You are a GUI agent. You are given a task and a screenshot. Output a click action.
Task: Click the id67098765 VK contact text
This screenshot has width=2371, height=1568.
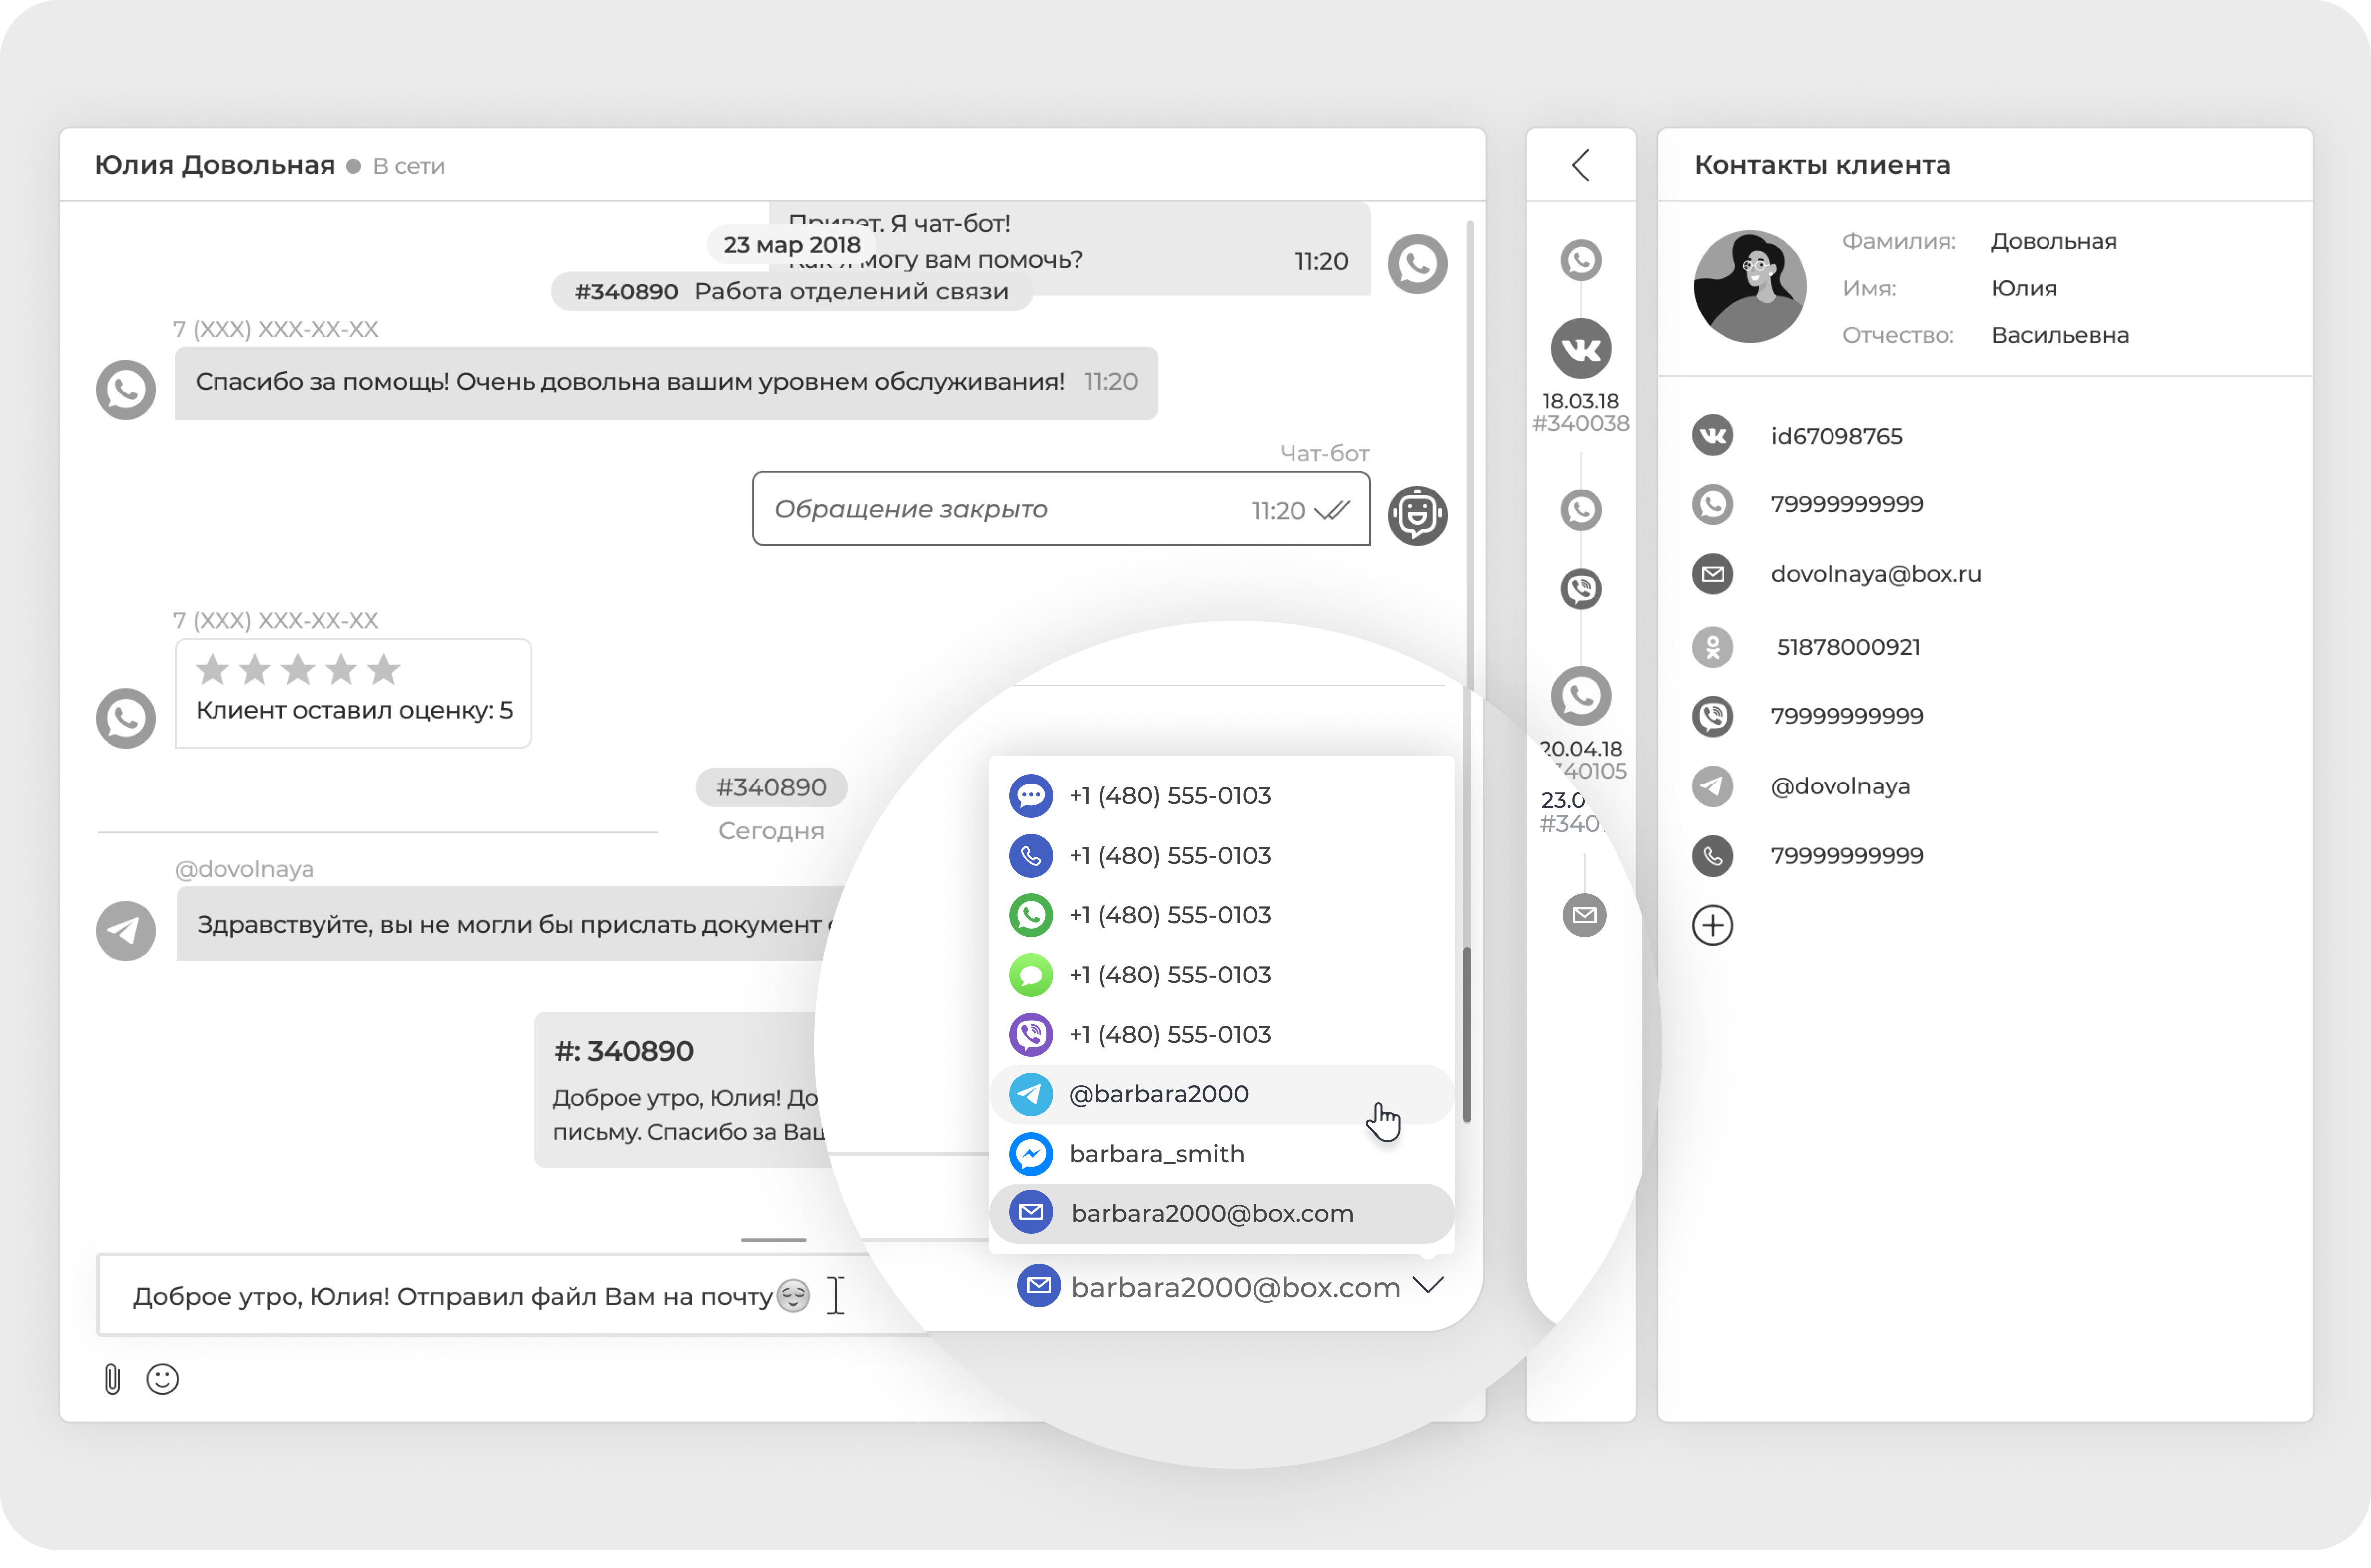1836,437
